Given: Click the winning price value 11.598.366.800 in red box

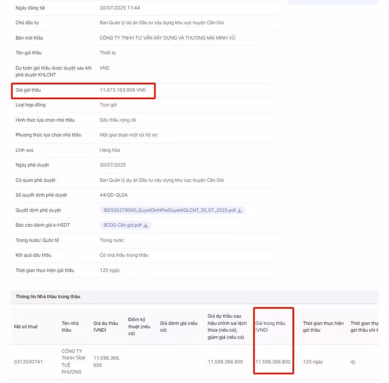Looking at the screenshot, I should pyautogui.click(x=273, y=362).
